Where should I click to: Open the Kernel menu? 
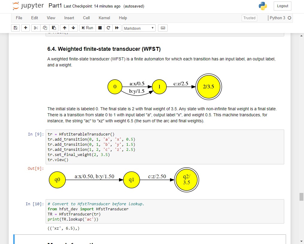pos(104,18)
